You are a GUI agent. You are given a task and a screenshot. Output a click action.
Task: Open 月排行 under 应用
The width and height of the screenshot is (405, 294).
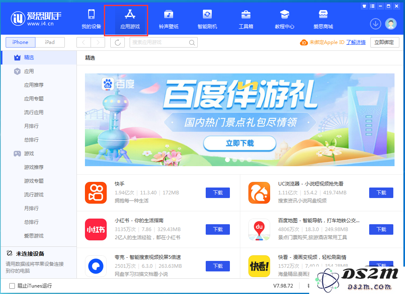coord(31,126)
